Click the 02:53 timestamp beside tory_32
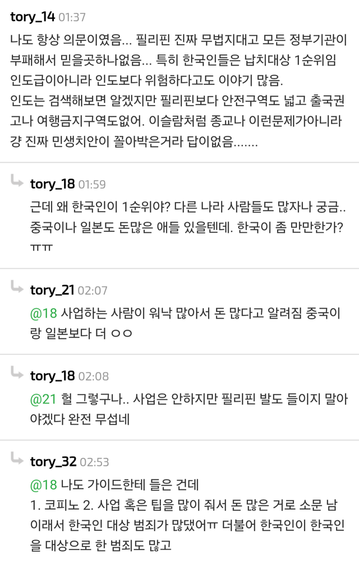Viewport: 359px width, 563px height. click(x=94, y=463)
